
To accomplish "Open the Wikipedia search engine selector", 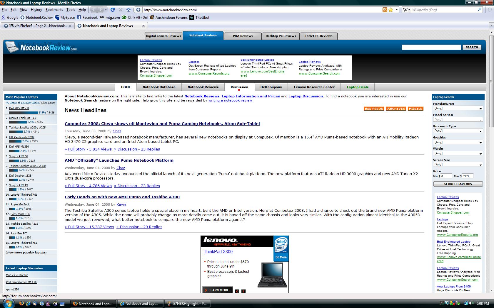I will pos(406,10).
